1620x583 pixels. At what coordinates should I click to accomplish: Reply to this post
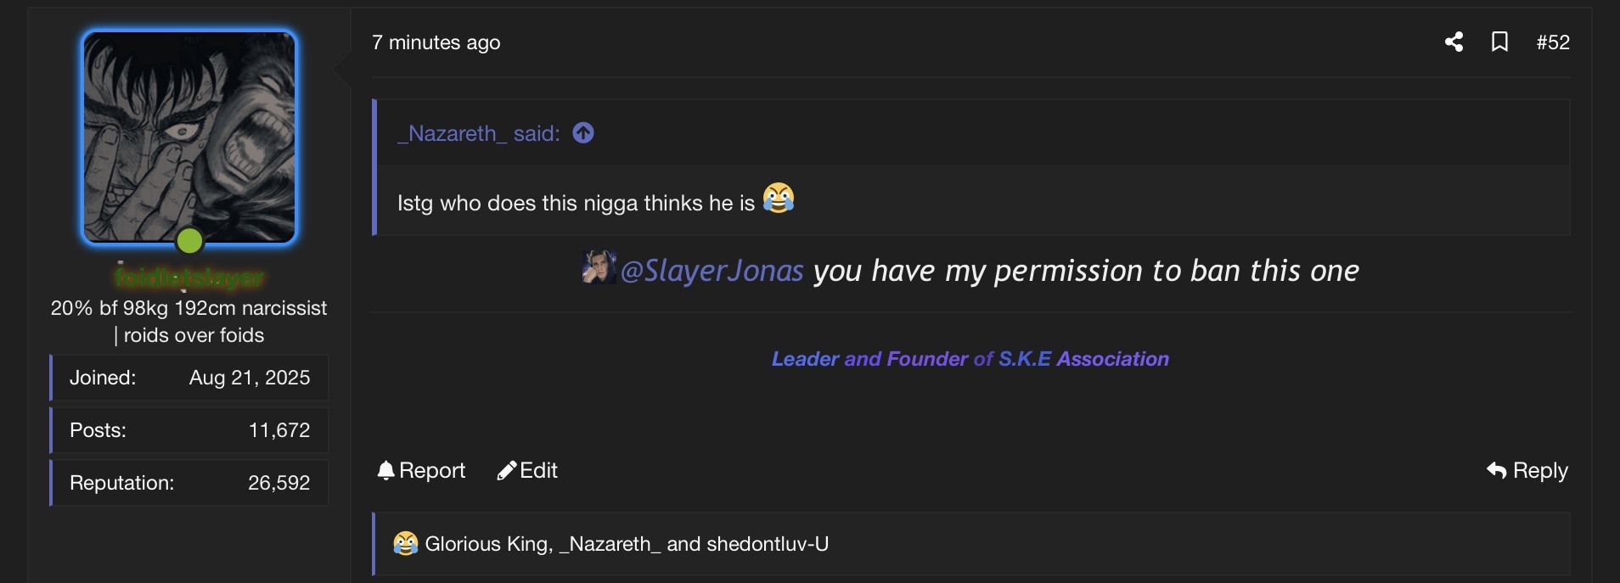1527,470
